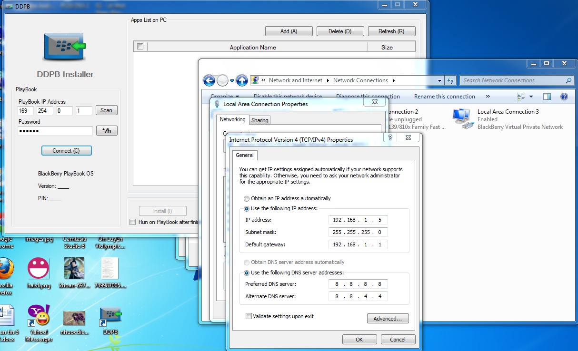Open the Yahoo! Messenger desktop icon
This screenshot has width=578, height=351.
(39, 316)
